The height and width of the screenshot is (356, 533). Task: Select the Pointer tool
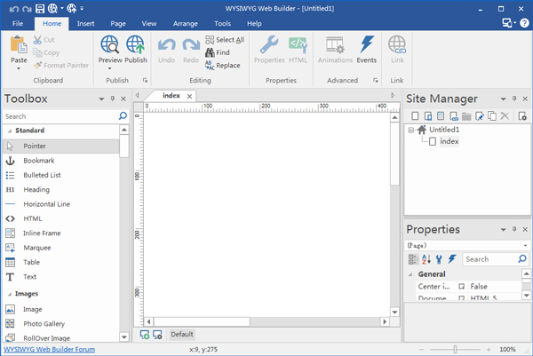point(61,146)
